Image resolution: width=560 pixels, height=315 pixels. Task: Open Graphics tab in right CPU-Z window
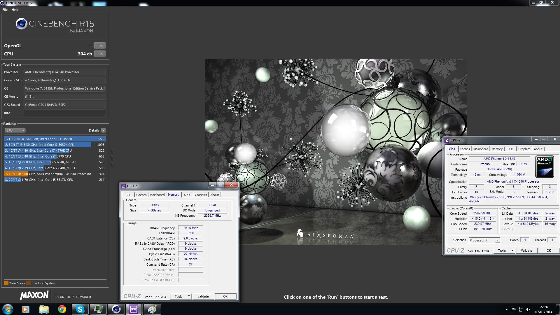pyautogui.click(x=524, y=149)
